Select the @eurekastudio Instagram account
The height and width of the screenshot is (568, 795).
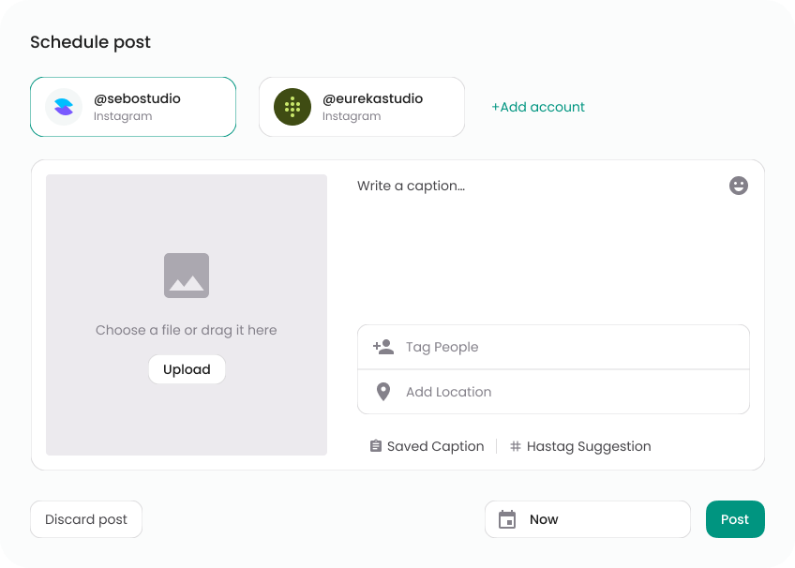click(361, 107)
